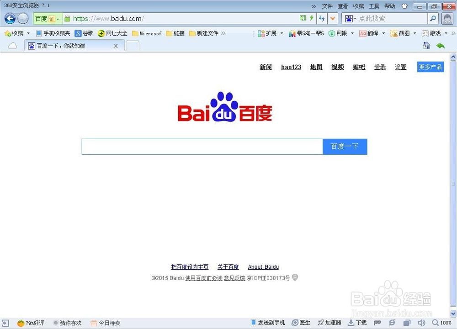The width and height of the screenshot is (457, 329).
Task: Open the 视频 link
Action: [338, 67]
